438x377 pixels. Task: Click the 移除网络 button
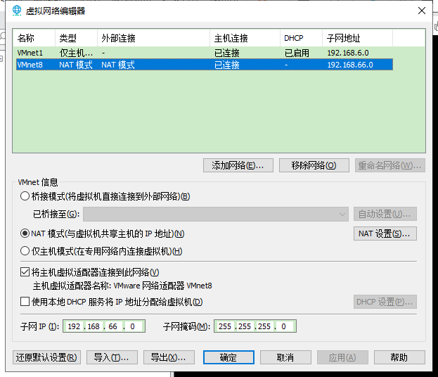click(x=314, y=165)
